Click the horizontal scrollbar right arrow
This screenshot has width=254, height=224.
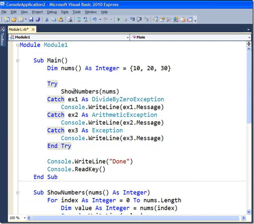pos(243,218)
